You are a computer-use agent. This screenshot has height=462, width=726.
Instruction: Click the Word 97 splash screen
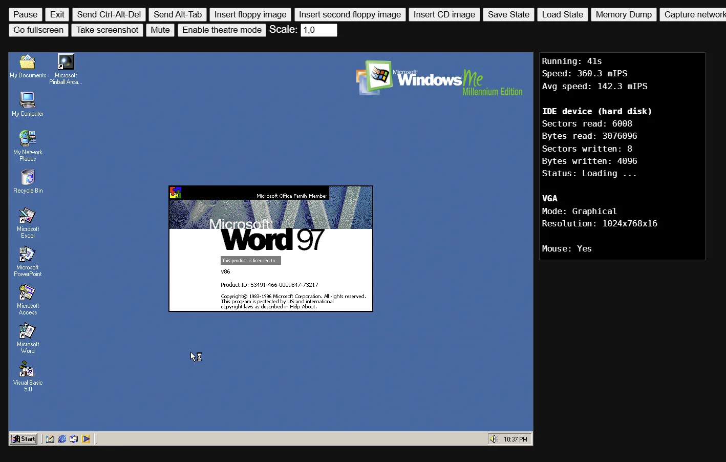[271, 248]
